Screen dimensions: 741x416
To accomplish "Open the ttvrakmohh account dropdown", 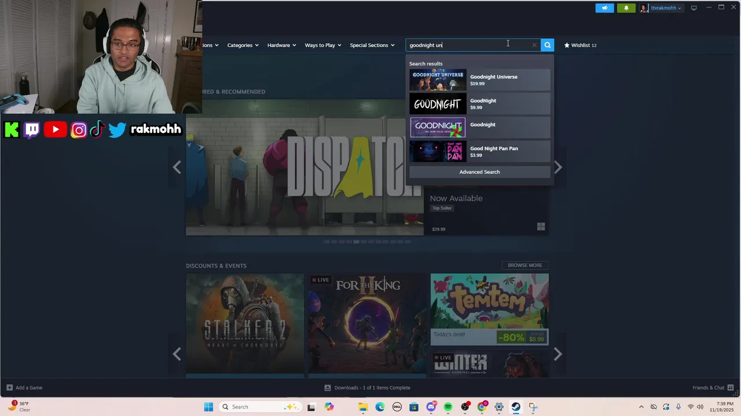I will [666, 8].
